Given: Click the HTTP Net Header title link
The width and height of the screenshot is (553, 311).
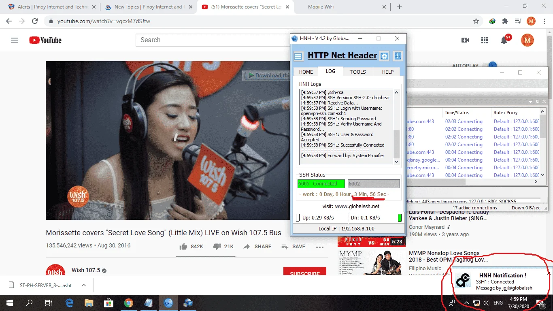Looking at the screenshot, I should click(342, 55).
